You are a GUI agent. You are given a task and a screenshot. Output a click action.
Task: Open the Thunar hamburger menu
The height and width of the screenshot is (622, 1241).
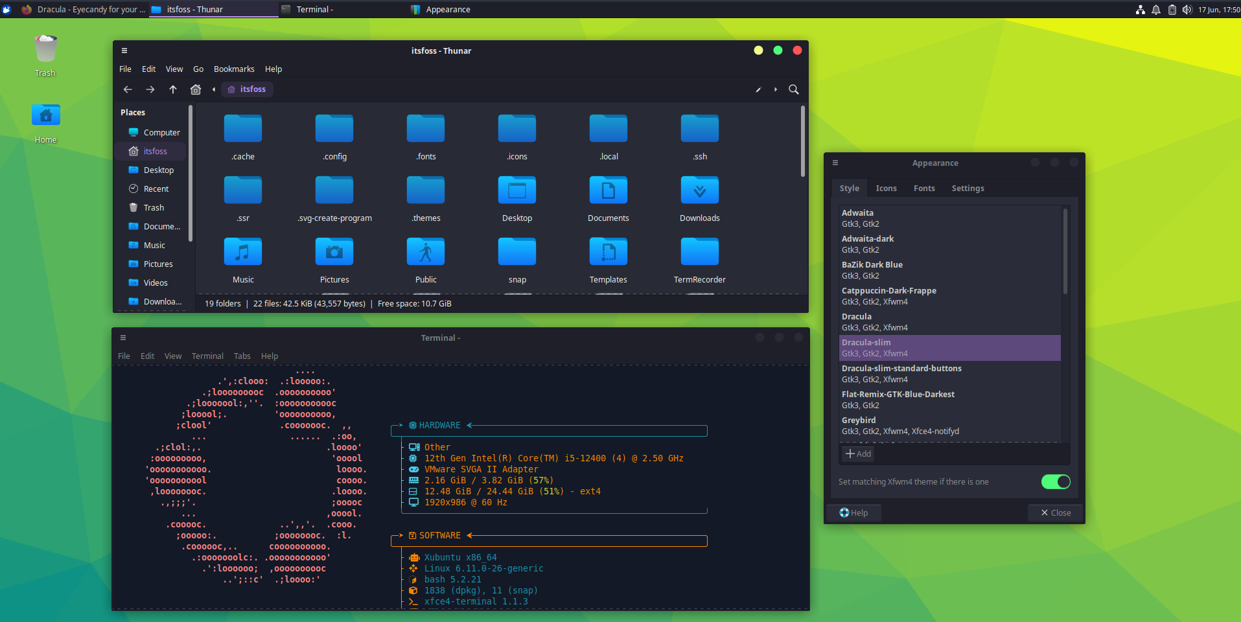[124, 51]
